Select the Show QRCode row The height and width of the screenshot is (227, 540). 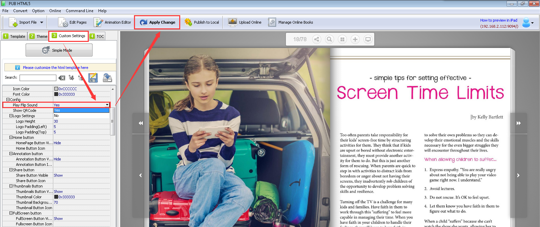[28, 110]
